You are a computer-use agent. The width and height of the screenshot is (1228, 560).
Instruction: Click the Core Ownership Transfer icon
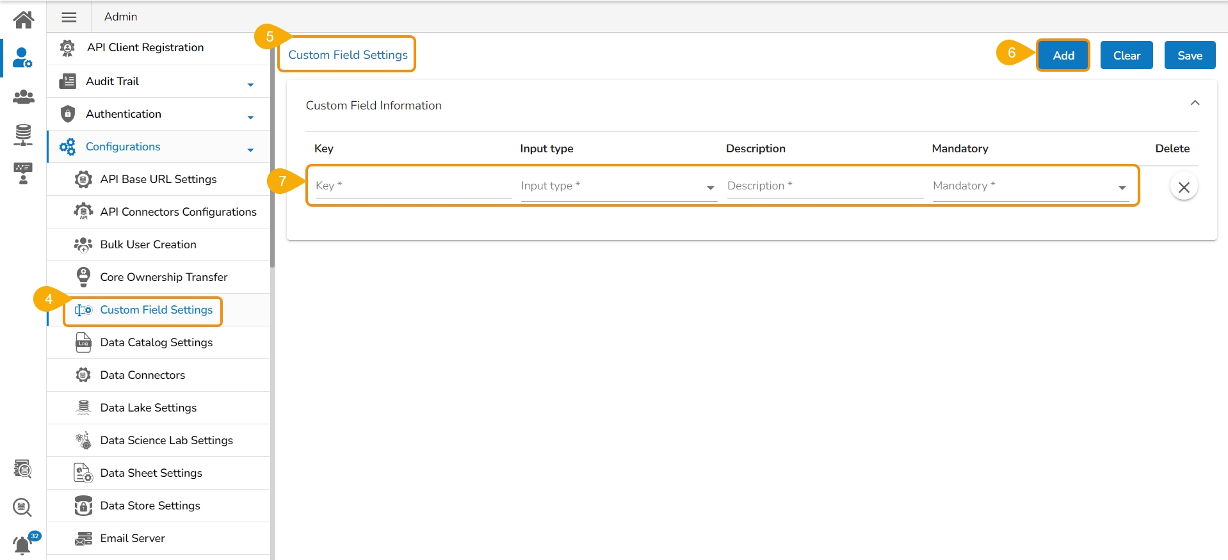[83, 277]
